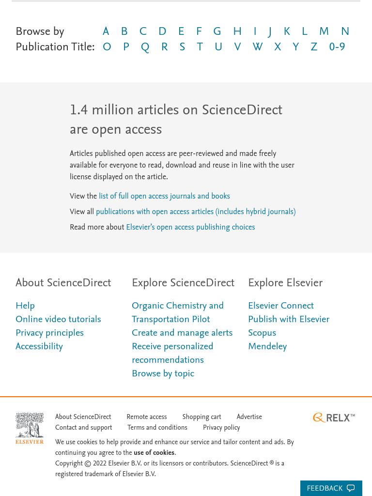Select Browse by topic link

click(163, 373)
